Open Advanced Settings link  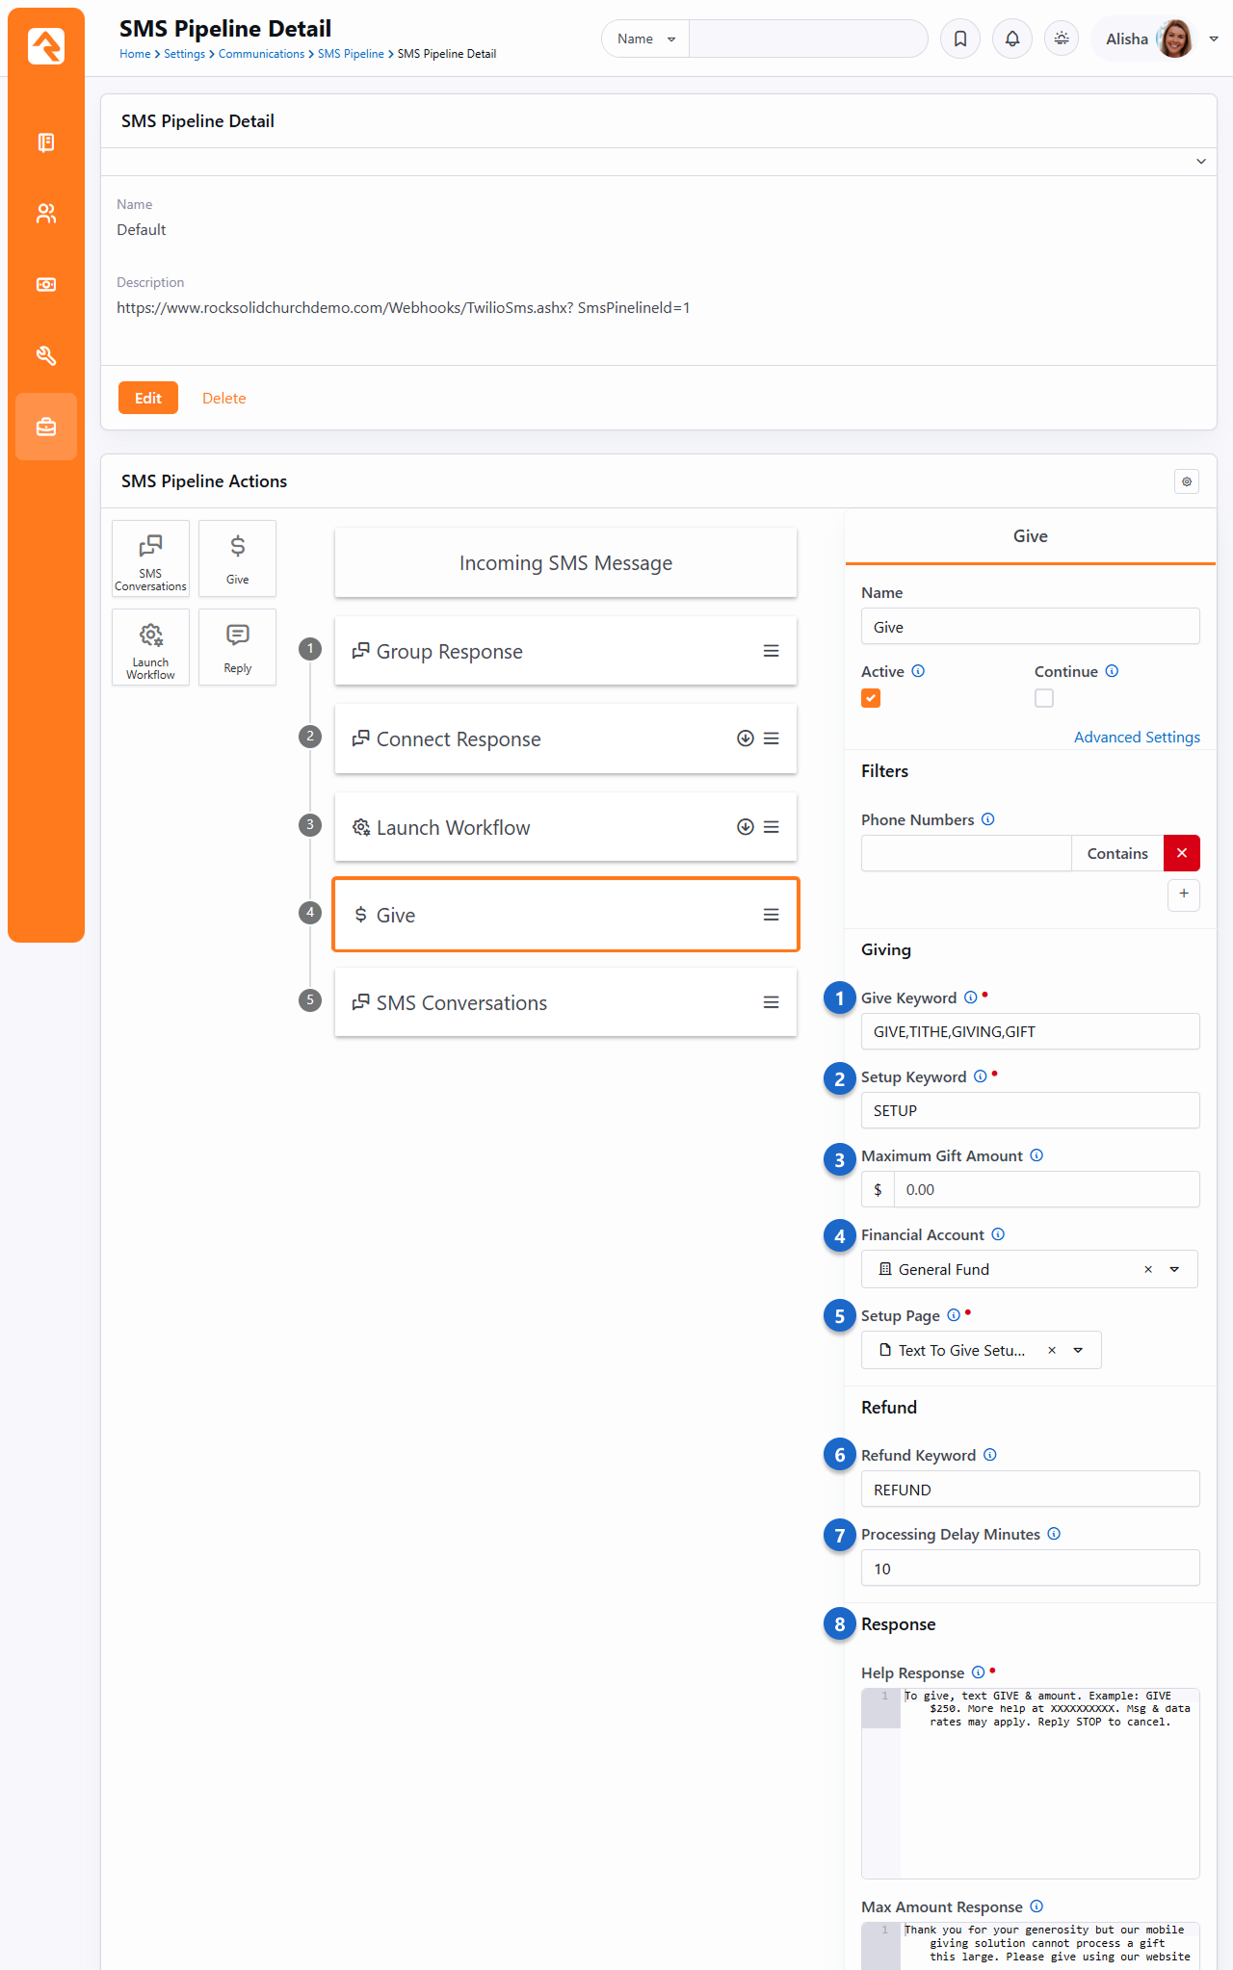tap(1137, 737)
